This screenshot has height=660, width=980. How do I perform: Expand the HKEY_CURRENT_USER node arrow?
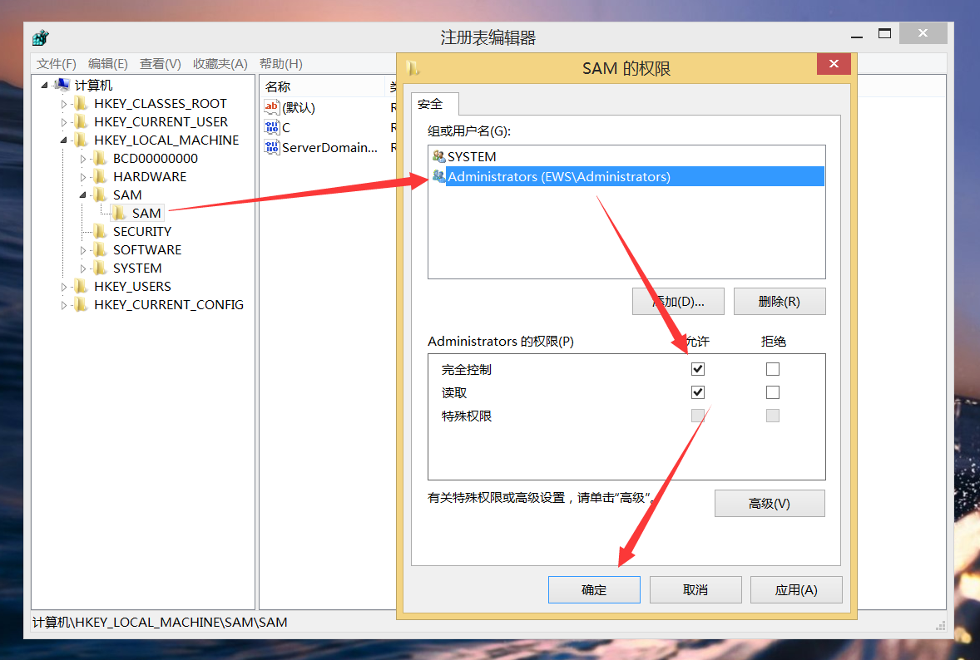(64, 122)
